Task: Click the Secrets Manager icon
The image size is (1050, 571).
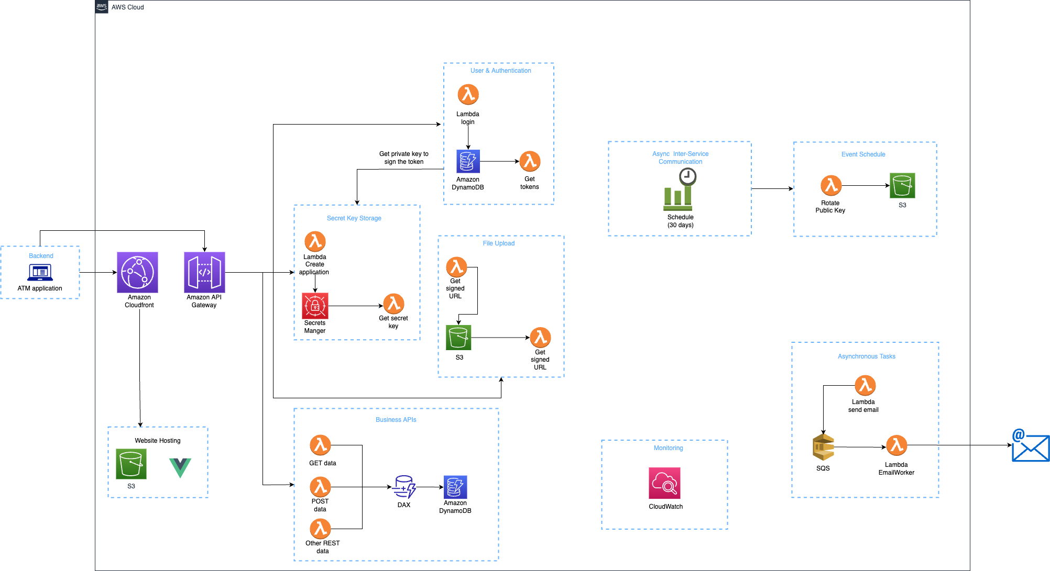Action: tap(315, 306)
